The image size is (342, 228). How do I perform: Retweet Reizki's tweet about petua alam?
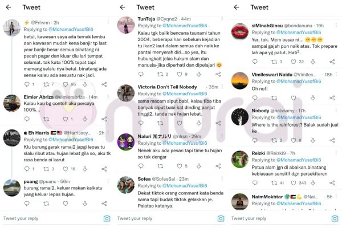[x=274, y=183]
